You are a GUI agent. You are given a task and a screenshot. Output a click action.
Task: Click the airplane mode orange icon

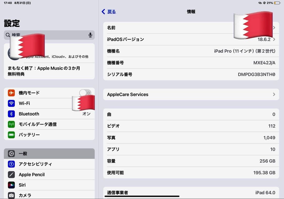coord(11,93)
